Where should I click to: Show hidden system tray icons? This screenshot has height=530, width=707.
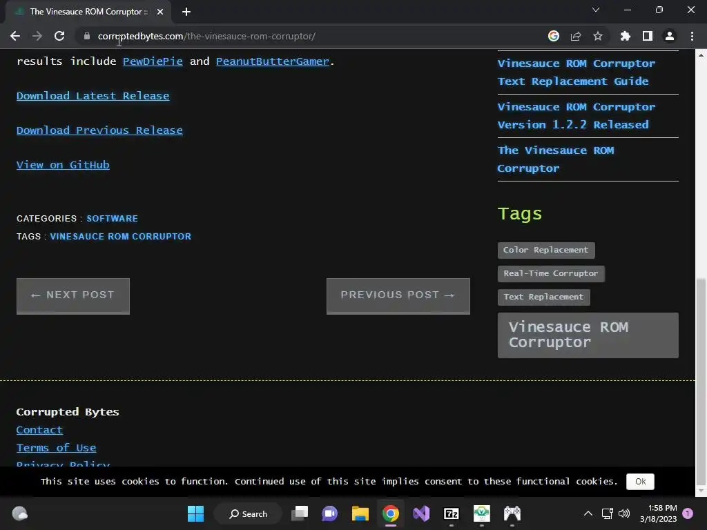(x=588, y=513)
